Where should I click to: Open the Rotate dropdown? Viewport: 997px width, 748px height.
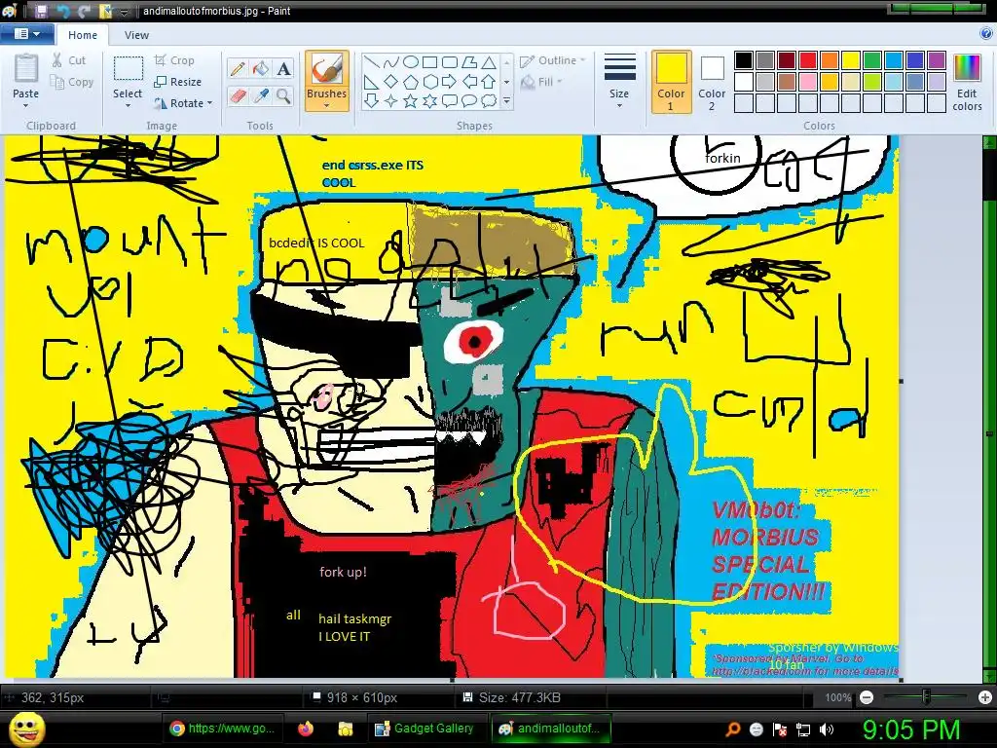coord(183,103)
